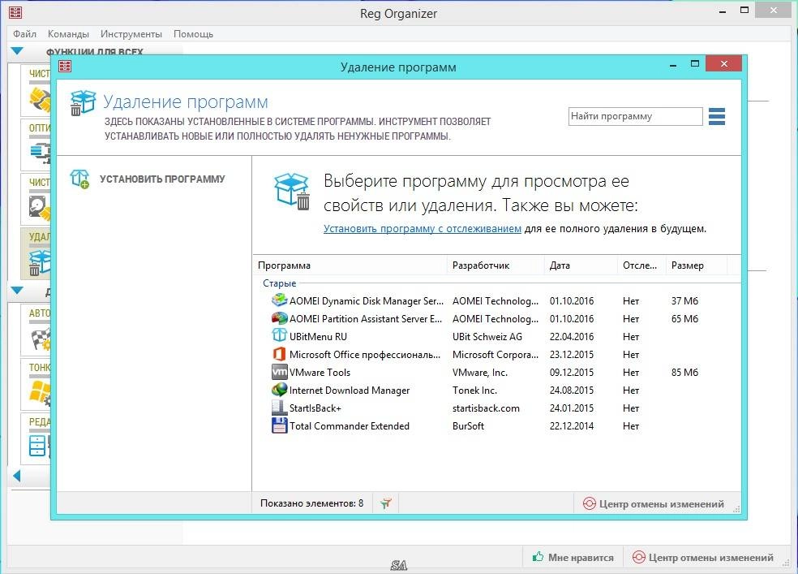The width and height of the screenshot is (798, 574).
Task: Click the optimization icon in main window sidebar
Action: pyautogui.click(x=41, y=153)
